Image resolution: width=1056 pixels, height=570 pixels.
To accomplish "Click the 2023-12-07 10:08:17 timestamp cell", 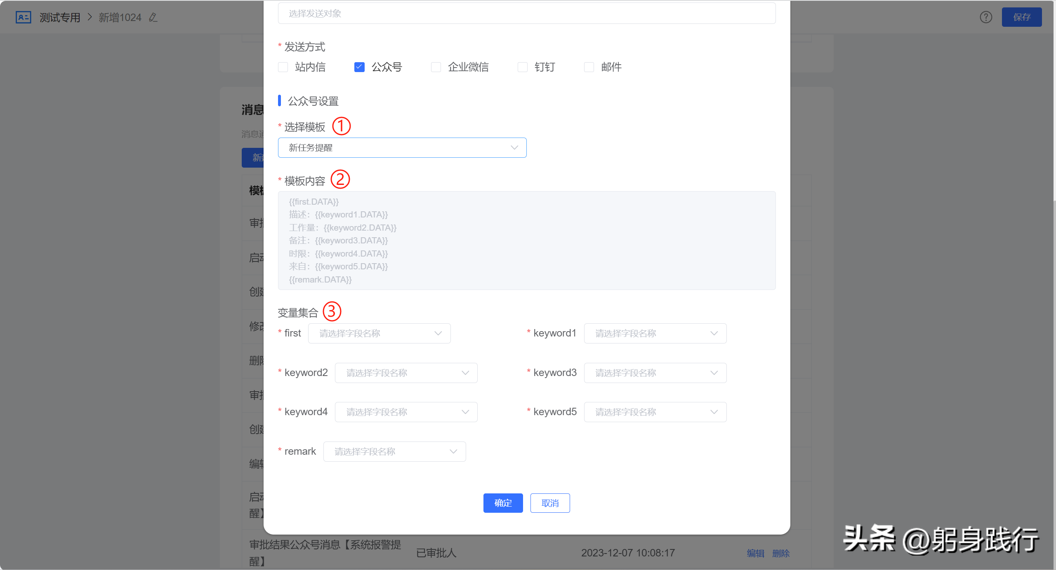I will point(628,553).
